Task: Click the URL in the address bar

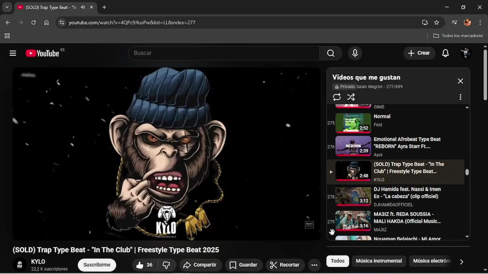Action: coord(132,22)
